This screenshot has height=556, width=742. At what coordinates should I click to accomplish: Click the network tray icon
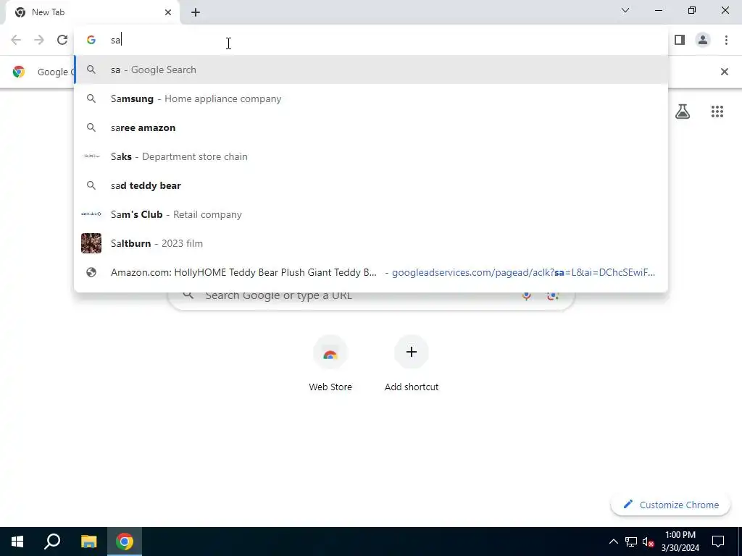point(631,542)
